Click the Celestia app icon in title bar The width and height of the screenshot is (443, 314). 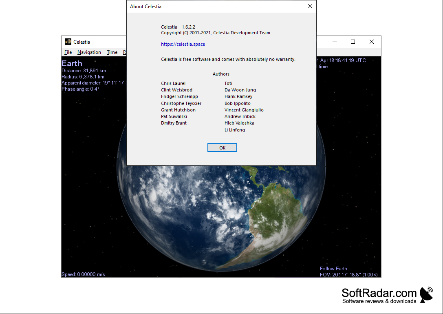tap(68, 42)
